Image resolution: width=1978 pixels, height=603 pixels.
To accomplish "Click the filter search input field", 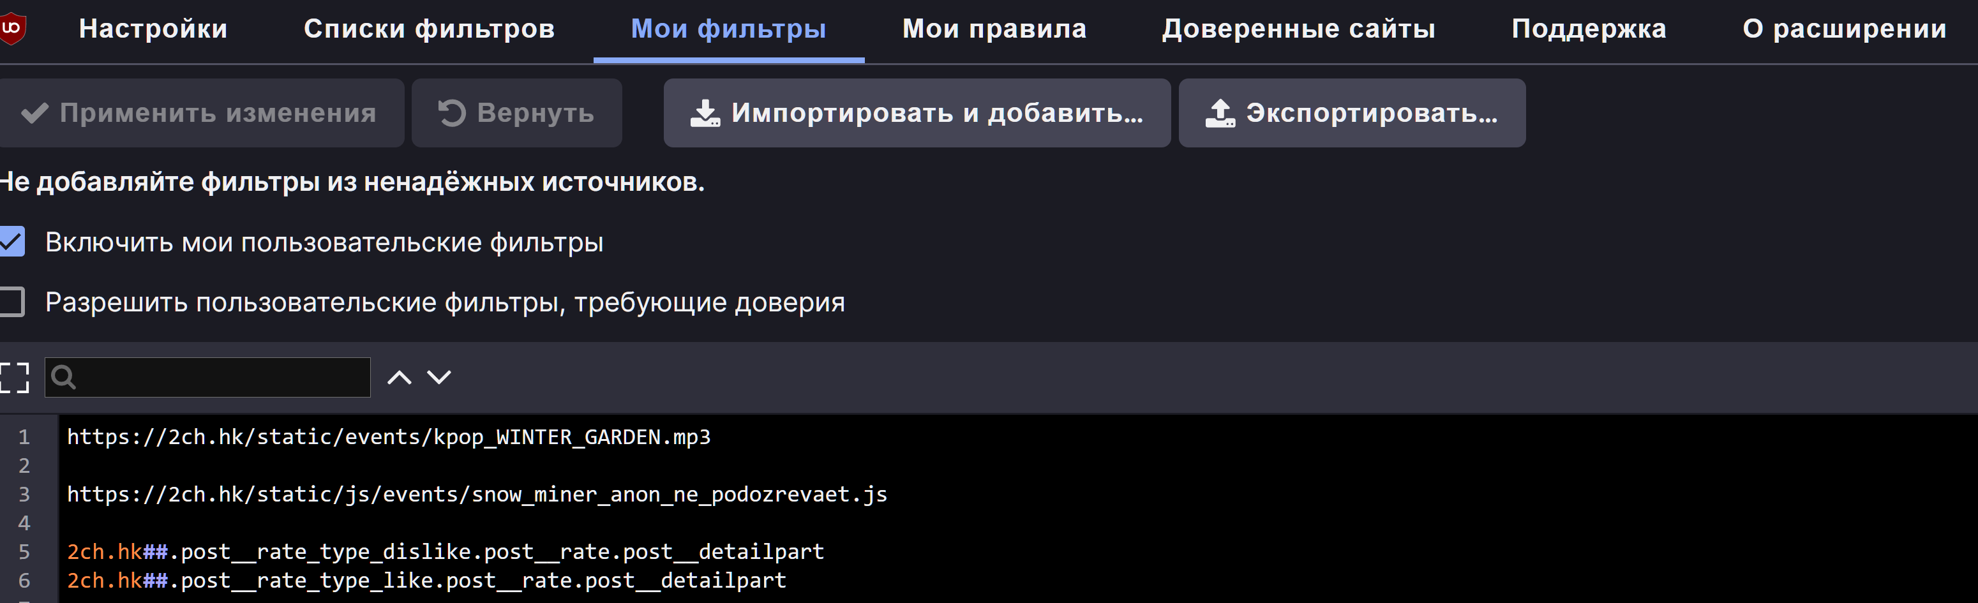I will tap(207, 378).
